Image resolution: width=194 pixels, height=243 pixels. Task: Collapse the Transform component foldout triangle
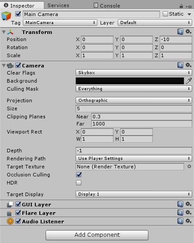pyautogui.click(x=4, y=32)
